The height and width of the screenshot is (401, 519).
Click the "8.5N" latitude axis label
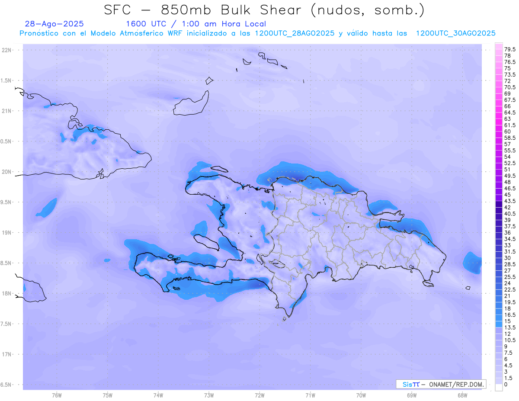pyautogui.click(x=6, y=263)
